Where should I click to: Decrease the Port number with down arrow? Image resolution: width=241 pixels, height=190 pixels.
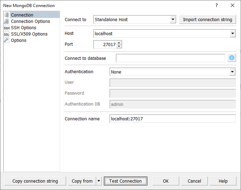point(119,46)
